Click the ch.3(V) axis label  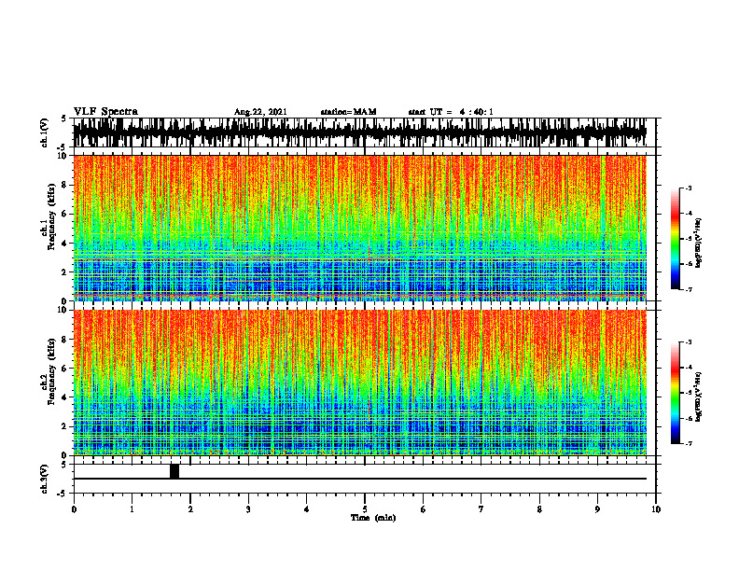pos(45,479)
